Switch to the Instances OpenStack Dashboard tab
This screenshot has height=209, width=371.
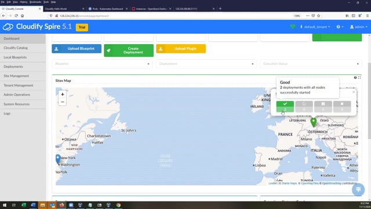pyautogui.click(x=151, y=9)
